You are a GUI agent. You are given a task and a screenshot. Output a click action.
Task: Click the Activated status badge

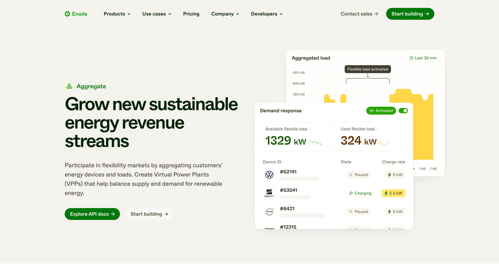(x=381, y=111)
